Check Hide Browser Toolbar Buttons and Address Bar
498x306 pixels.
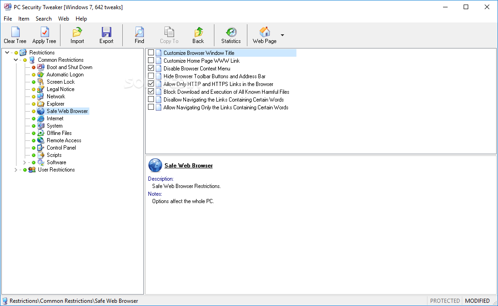[x=151, y=76]
